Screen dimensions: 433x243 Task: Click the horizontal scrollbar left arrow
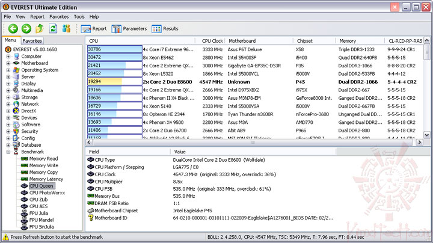click(89, 142)
